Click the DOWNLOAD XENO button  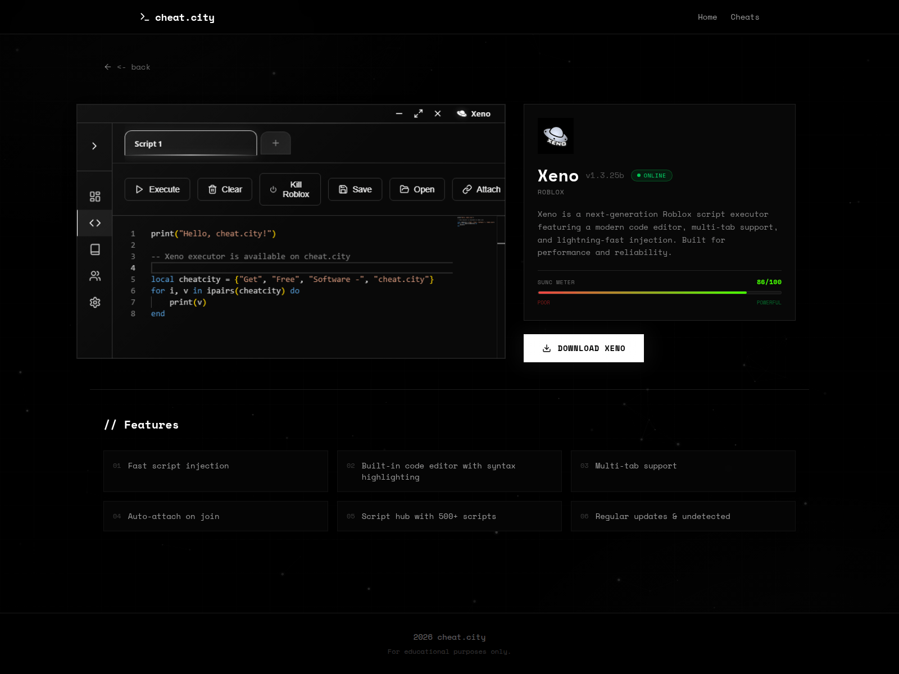(x=584, y=348)
